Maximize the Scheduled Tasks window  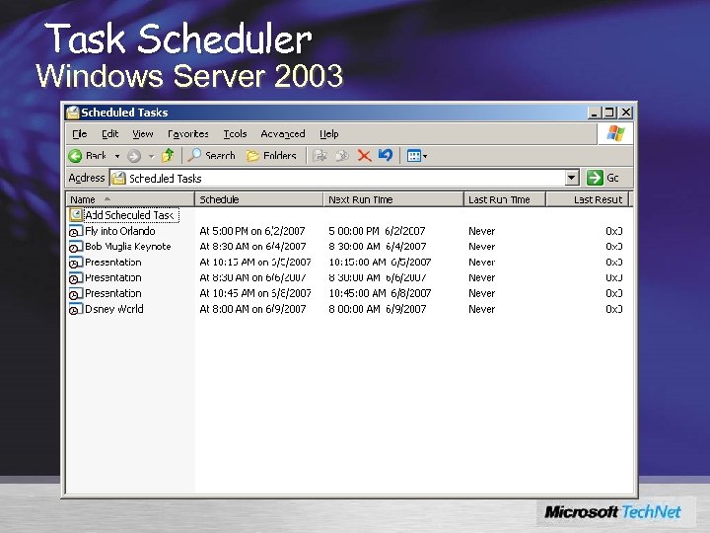click(609, 113)
